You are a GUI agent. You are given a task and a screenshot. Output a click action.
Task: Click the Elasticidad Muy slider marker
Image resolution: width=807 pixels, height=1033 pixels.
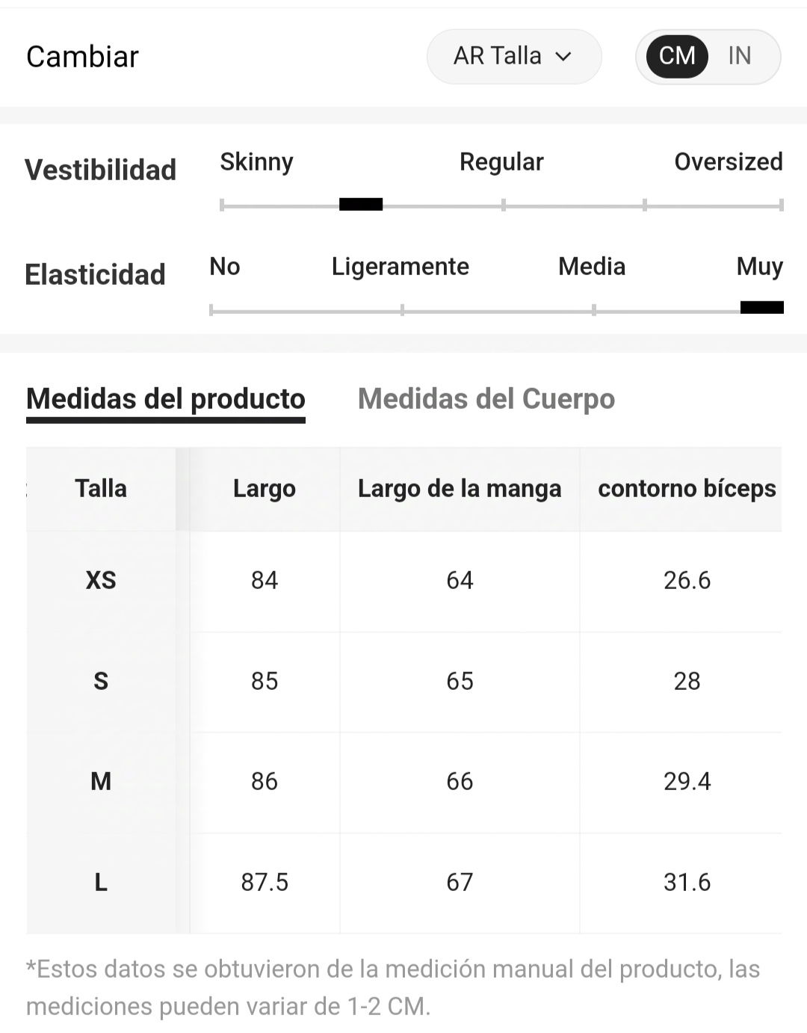(x=762, y=307)
